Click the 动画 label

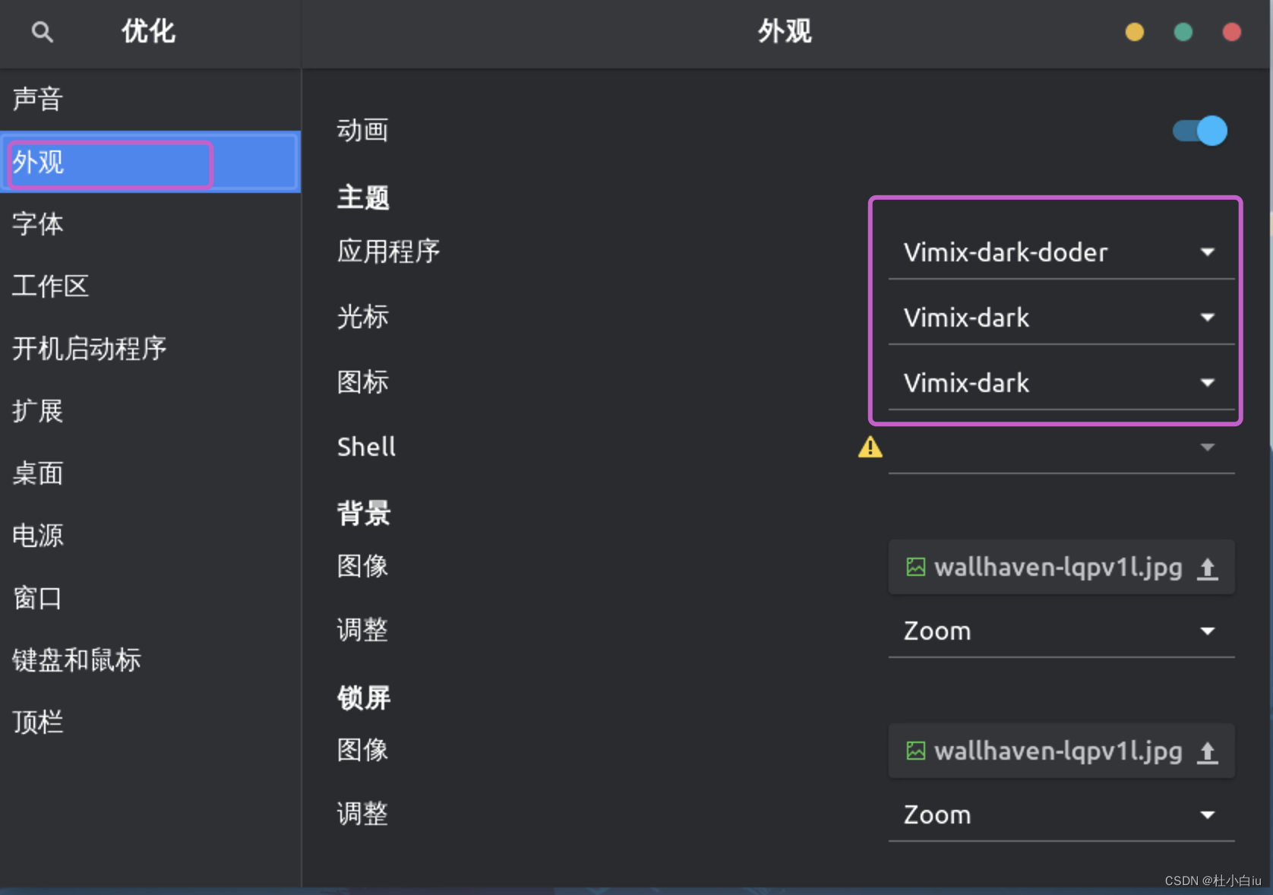click(x=363, y=131)
